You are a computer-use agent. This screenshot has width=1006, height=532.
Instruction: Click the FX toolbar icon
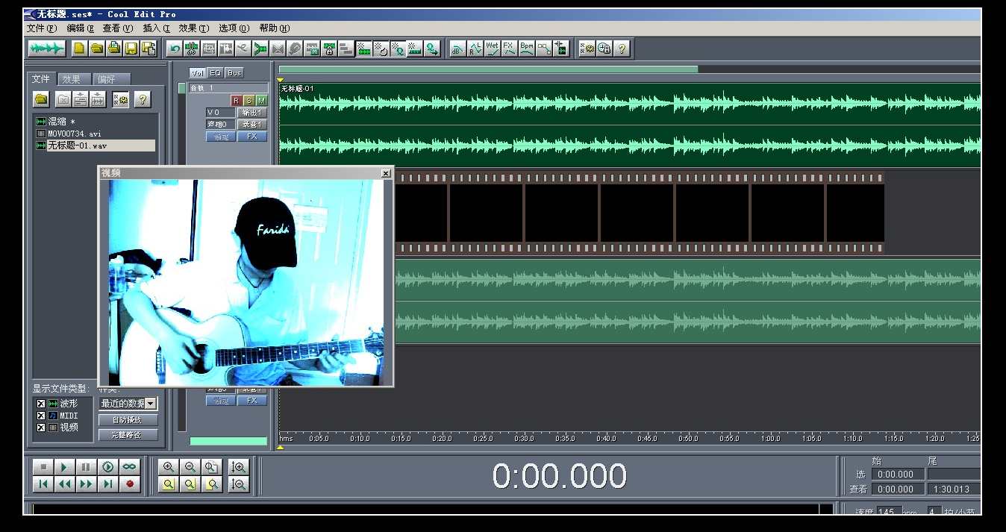click(x=509, y=48)
